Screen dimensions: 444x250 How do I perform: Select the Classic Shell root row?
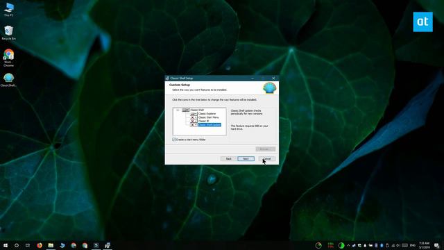(197, 110)
